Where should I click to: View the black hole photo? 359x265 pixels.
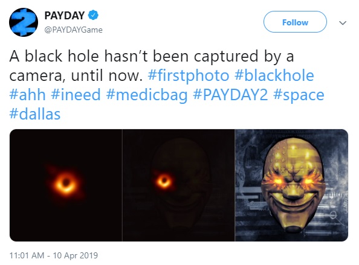tap(66, 185)
